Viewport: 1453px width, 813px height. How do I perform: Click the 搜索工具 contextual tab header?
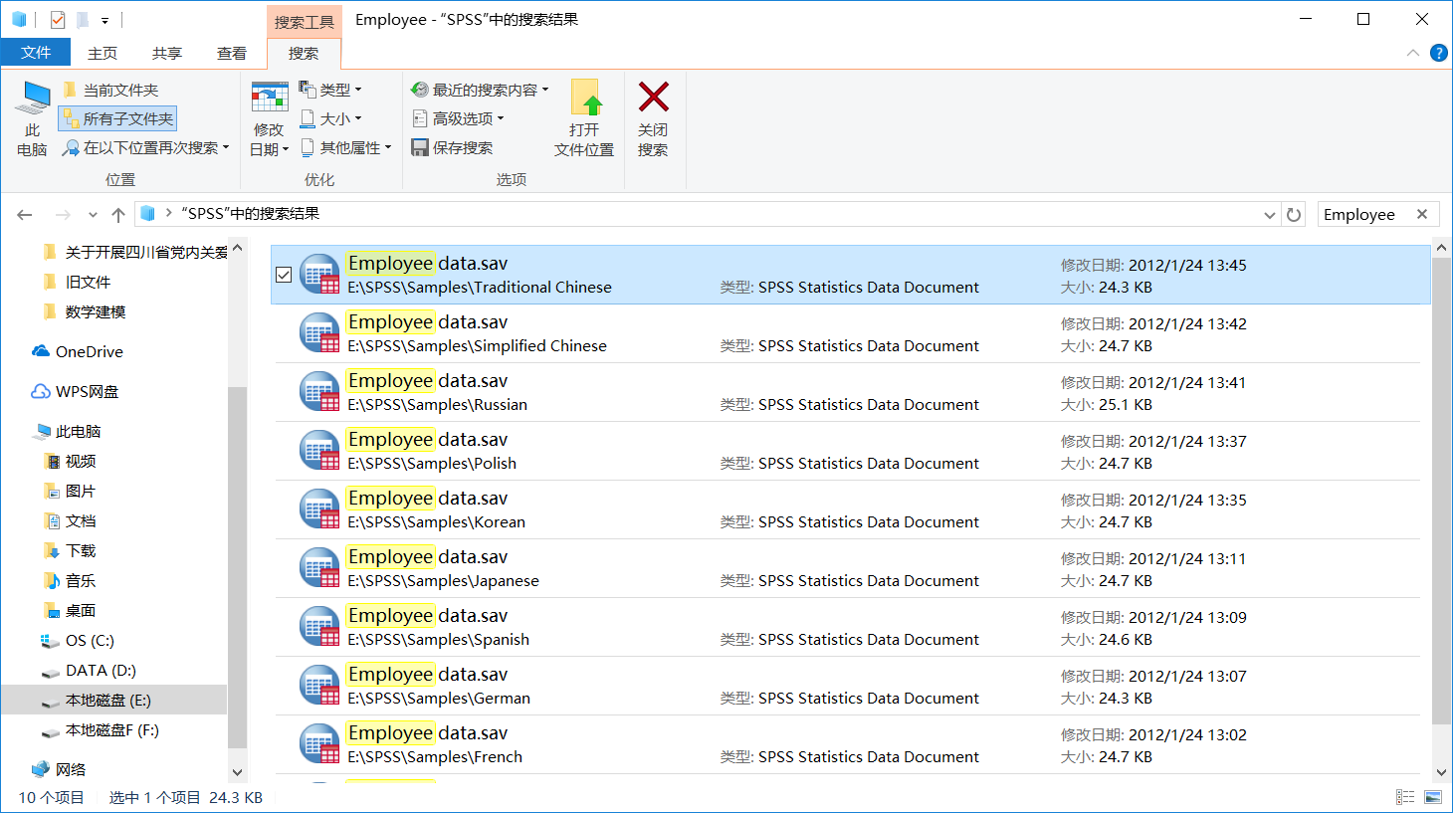point(305,22)
